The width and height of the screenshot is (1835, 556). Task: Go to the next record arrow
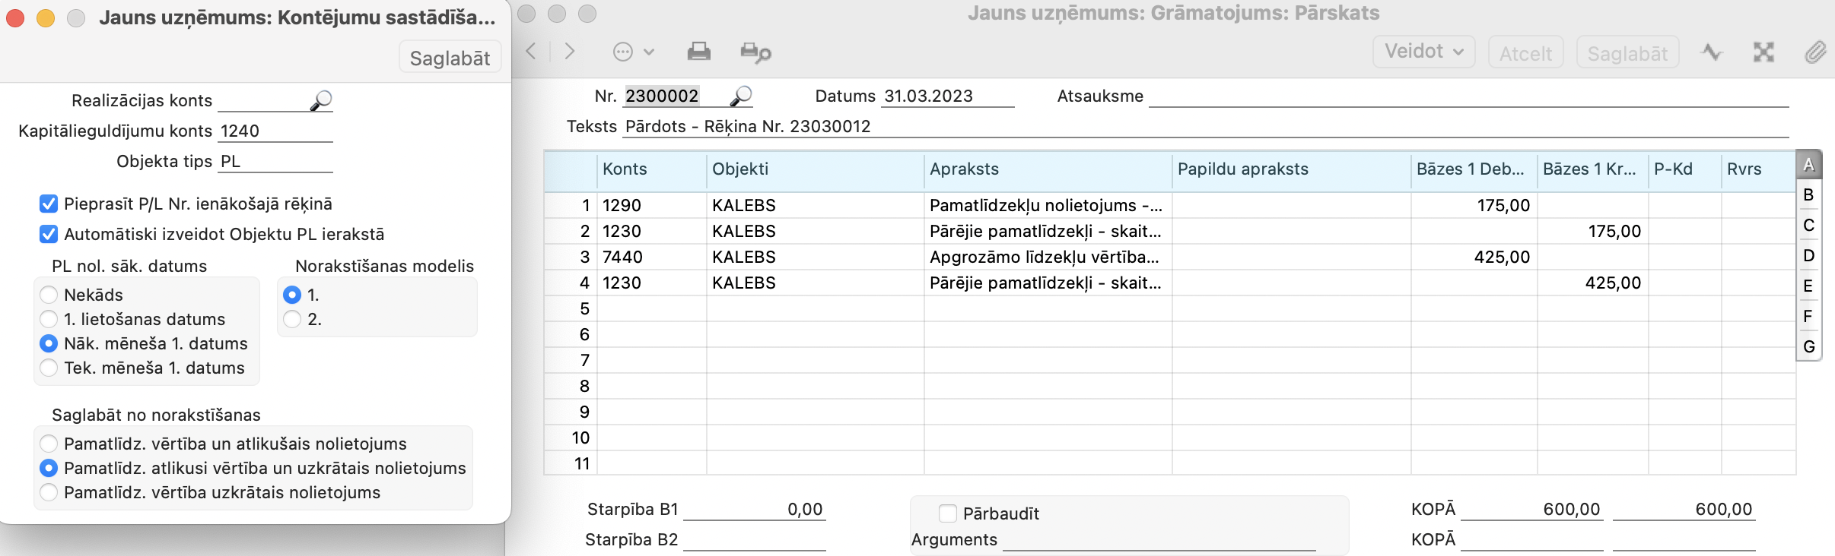[569, 52]
